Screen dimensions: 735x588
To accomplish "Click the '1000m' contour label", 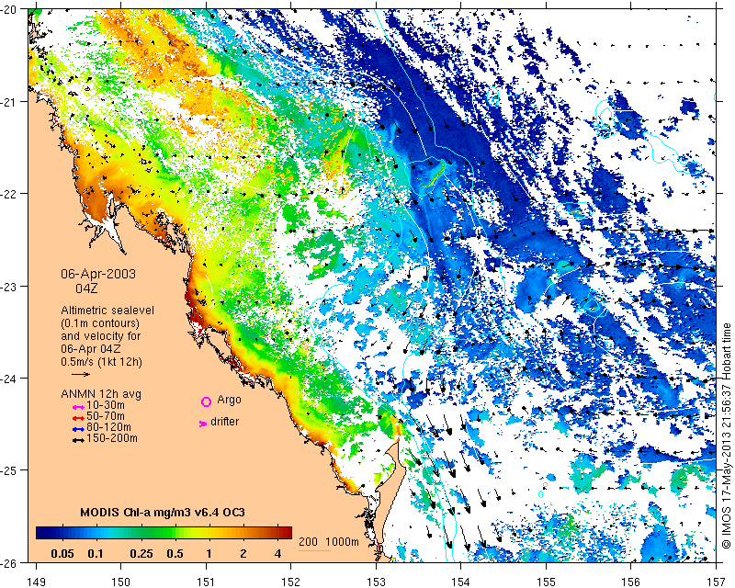I will point(342,541).
